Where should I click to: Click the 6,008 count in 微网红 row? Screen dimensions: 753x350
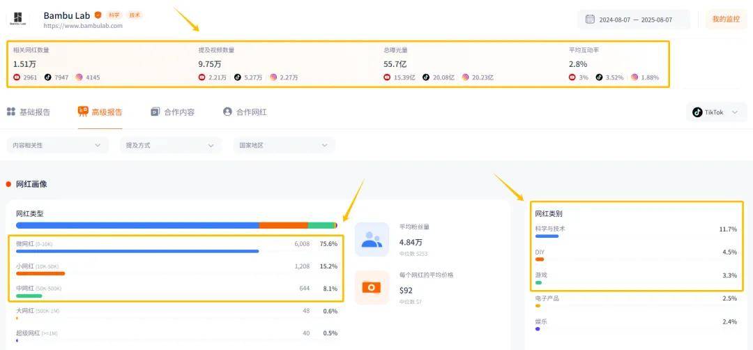(302, 244)
